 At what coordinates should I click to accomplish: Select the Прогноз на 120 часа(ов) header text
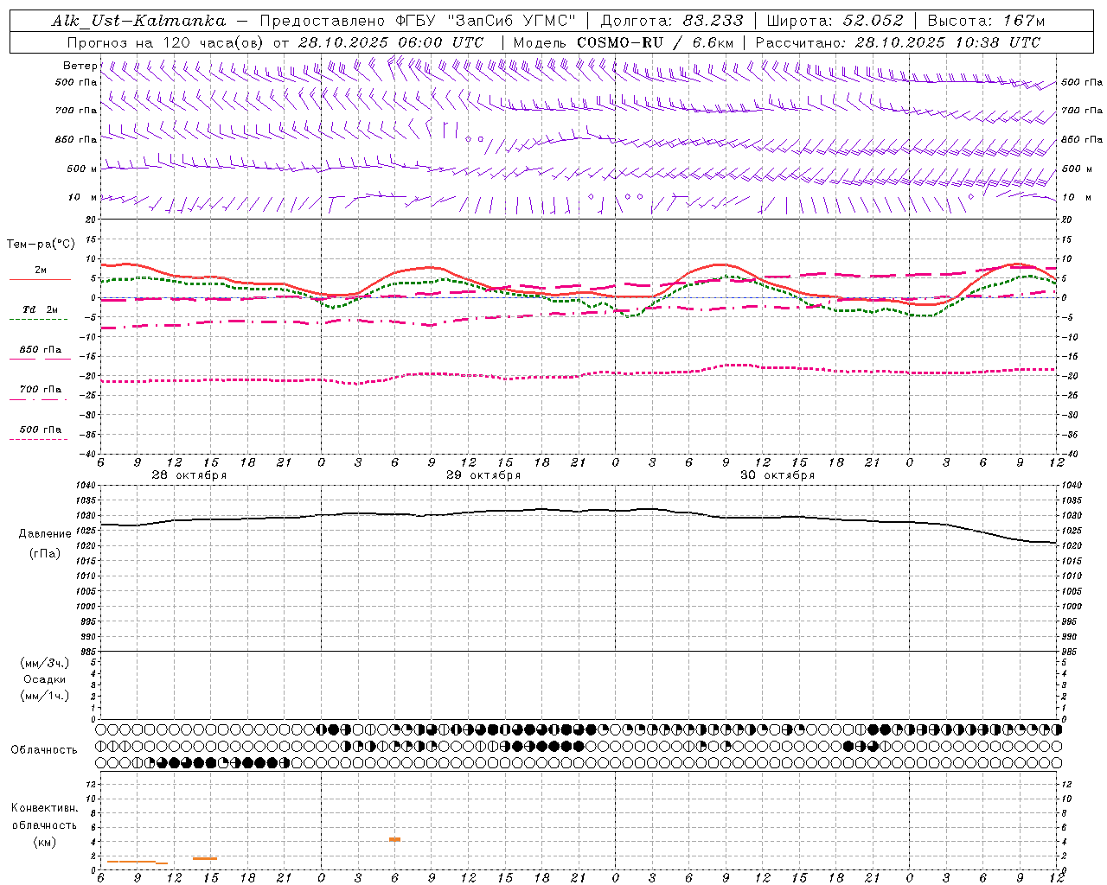pyautogui.click(x=165, y=42)
